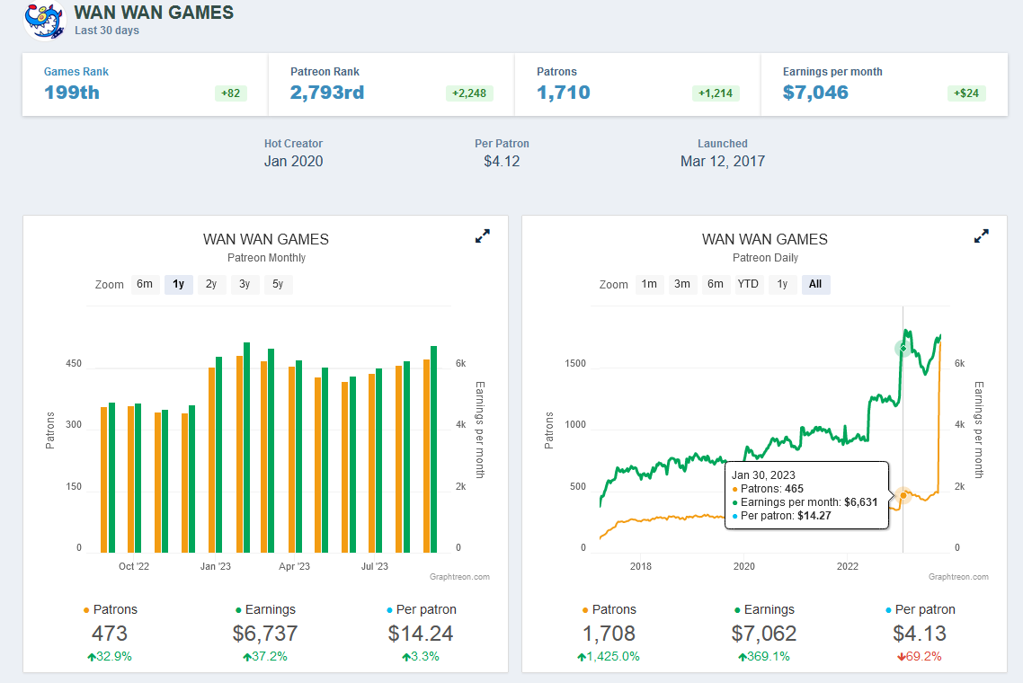Expand Patreon Daily chart to fullscreen
Viewport: 1023px width, 683px height.
(x=982, y=236)
